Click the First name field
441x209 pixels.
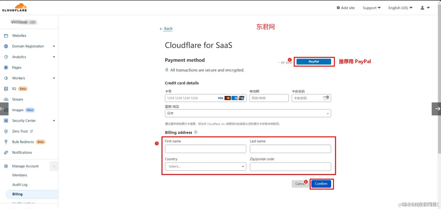(205, 149)
